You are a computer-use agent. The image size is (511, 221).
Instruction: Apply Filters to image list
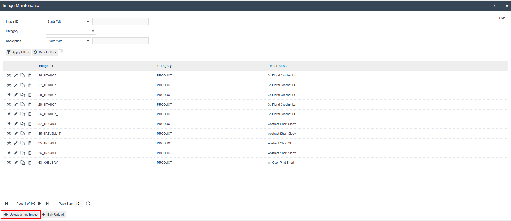point(18,52)
